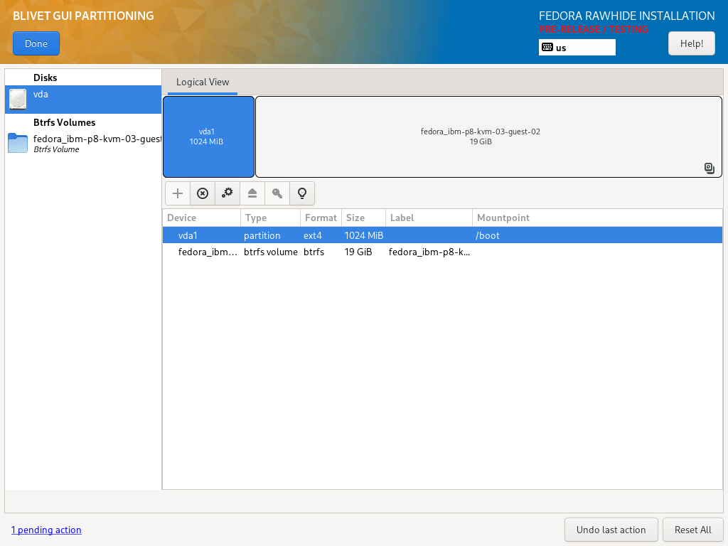Screen dimensions: 728x546
Task: Click the 'fedora_ibm-p8-k...' label cell
Action: click(429, 252)
